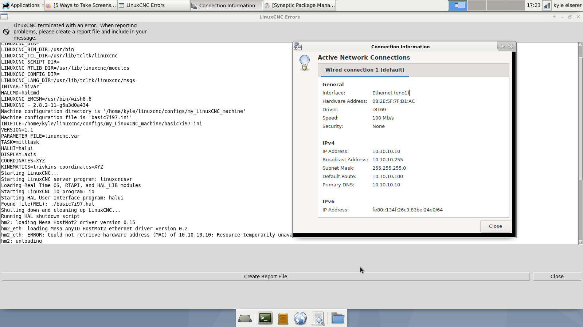Open LinuxCNC Errors window menu icon

point(4,17)
